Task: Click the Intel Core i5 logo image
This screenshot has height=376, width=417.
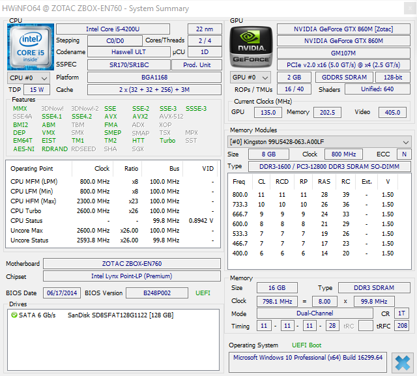Action: click(31, 47)
